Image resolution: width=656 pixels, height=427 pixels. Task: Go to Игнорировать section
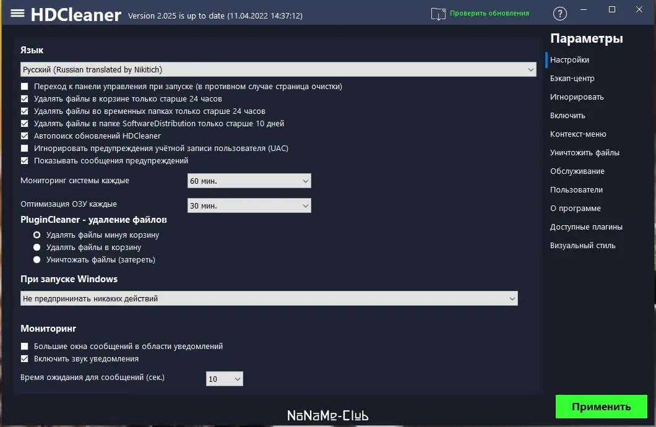[x=577, y=97]
